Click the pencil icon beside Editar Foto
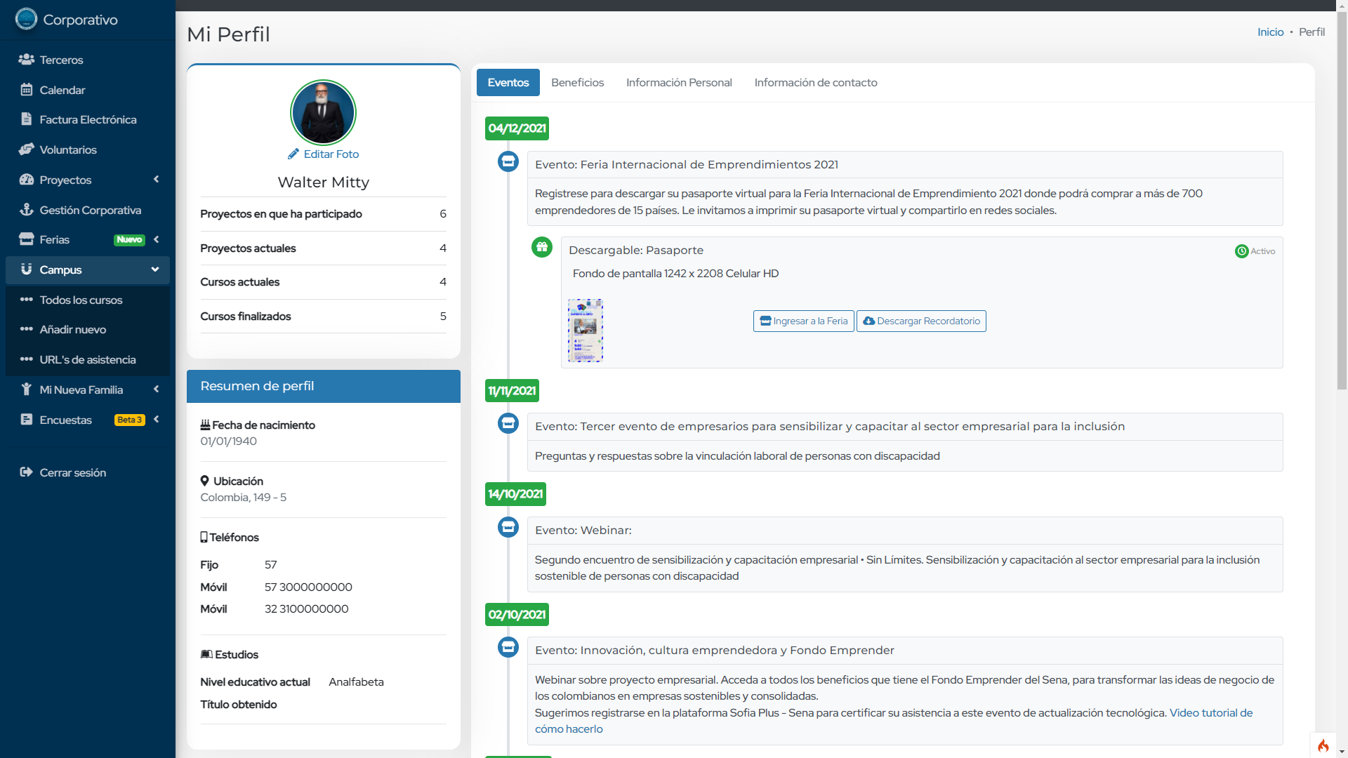This screenshot has width=1348, height=758. (x=293, y=154)
